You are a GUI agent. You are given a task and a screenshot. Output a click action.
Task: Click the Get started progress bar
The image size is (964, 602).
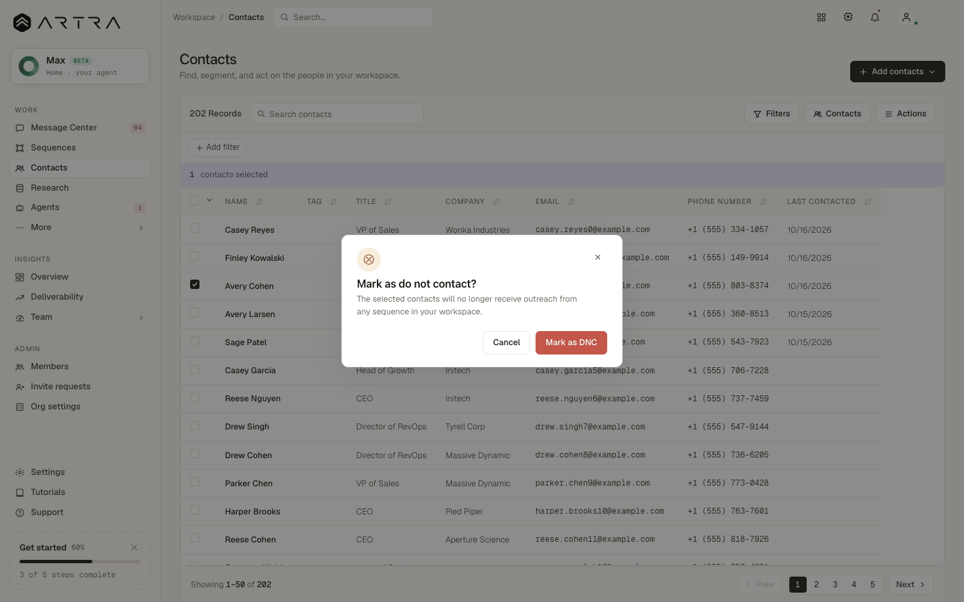click(80, 561)
